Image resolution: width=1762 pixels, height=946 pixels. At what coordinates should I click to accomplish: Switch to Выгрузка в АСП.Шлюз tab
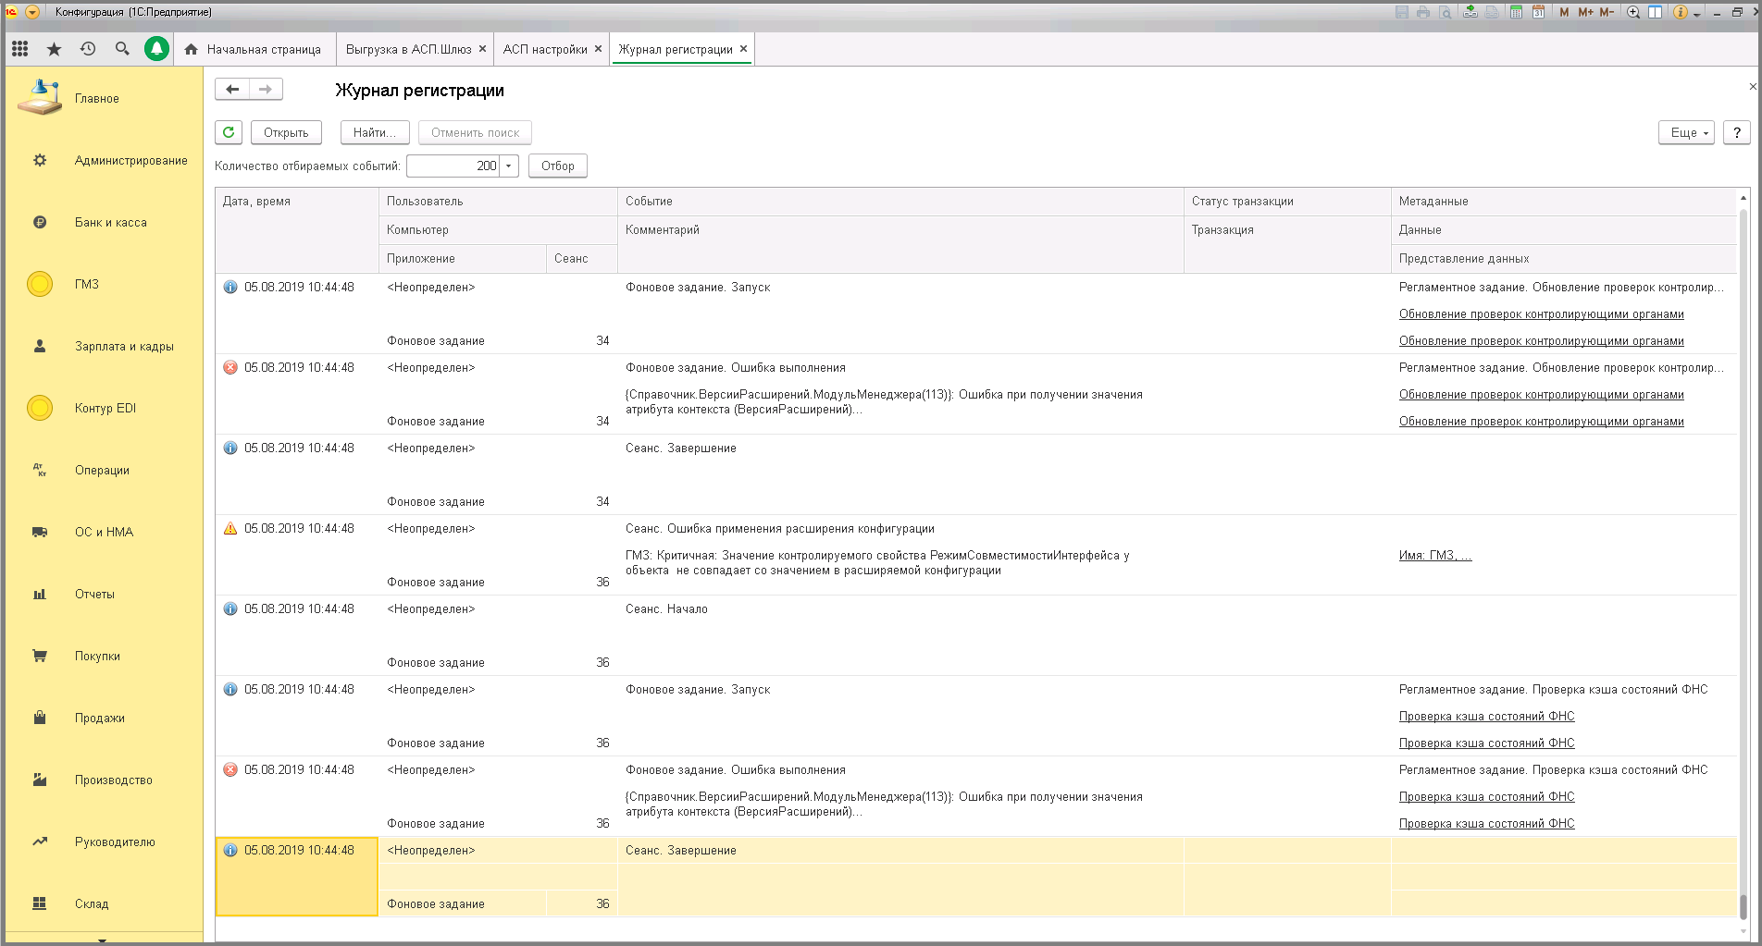click(408, 49)
